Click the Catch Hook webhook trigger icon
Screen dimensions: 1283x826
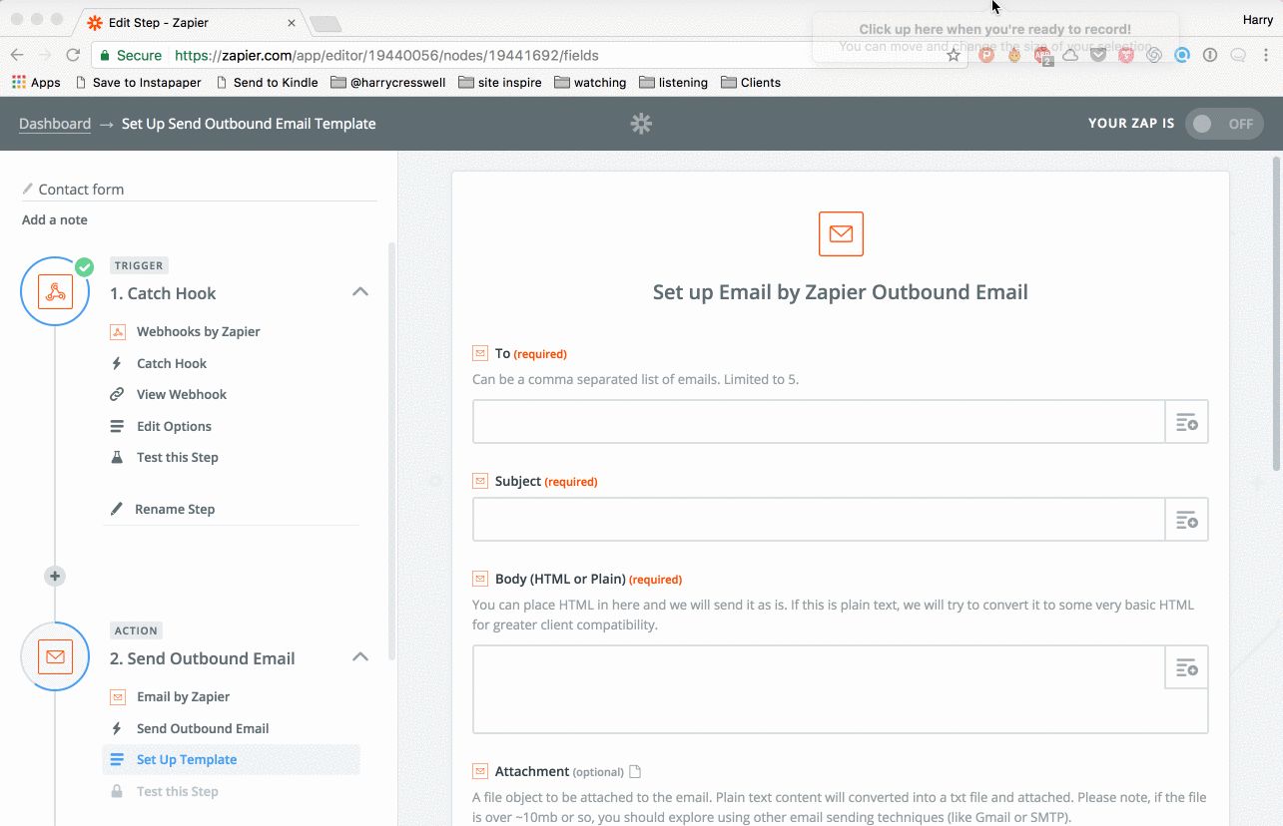pos(55,291)
